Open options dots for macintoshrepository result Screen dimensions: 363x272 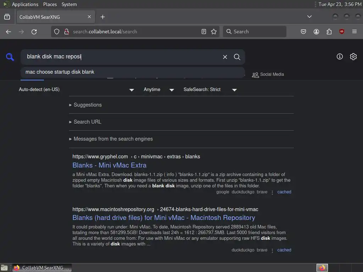click(272, 250)
